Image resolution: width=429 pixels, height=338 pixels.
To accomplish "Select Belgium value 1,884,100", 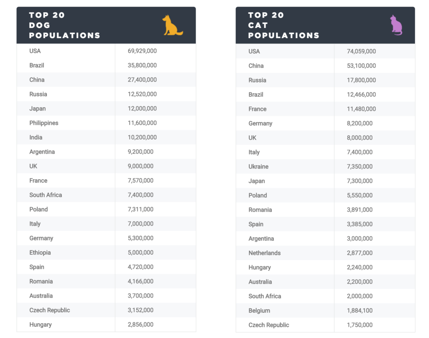I will pos(359,310).
